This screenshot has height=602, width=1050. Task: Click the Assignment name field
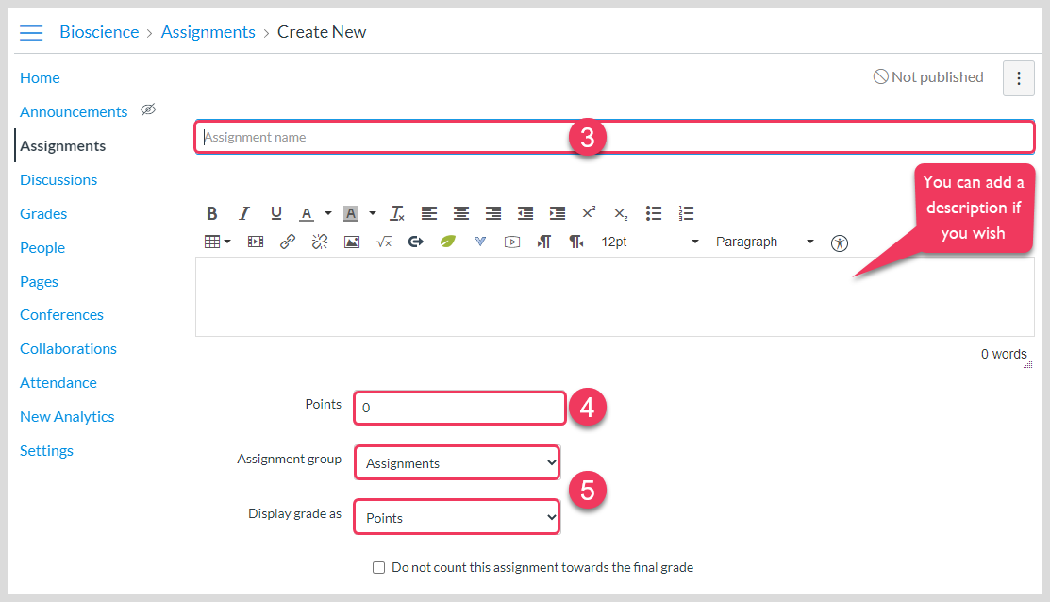click(614, 137)
